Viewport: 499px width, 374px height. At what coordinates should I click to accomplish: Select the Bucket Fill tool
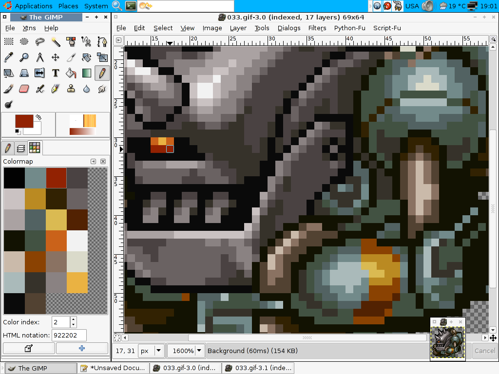coord(71,73)
